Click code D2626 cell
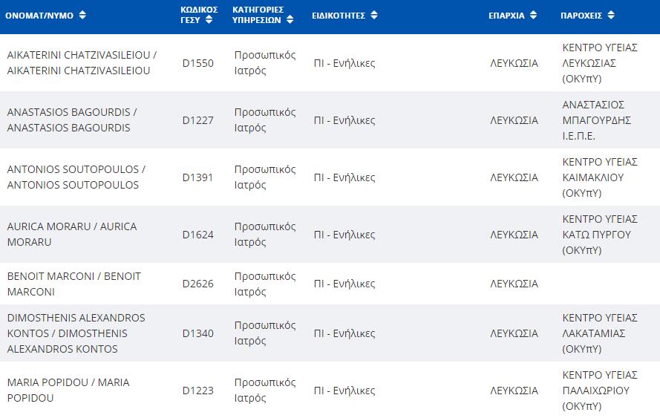The height and width of the screenshot is (418, 660). (x=197, y=284)
